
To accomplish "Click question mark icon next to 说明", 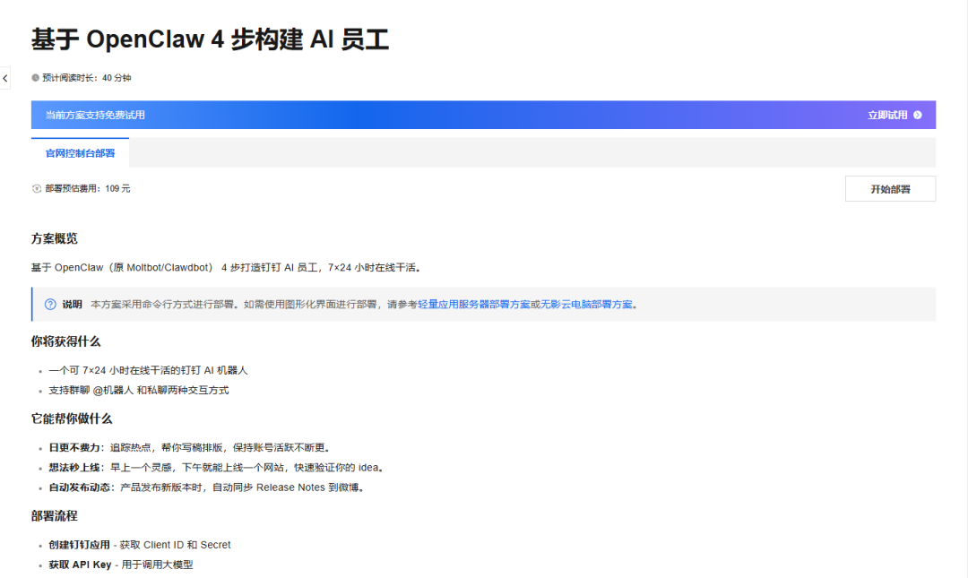I will click(x=50, y=305).
